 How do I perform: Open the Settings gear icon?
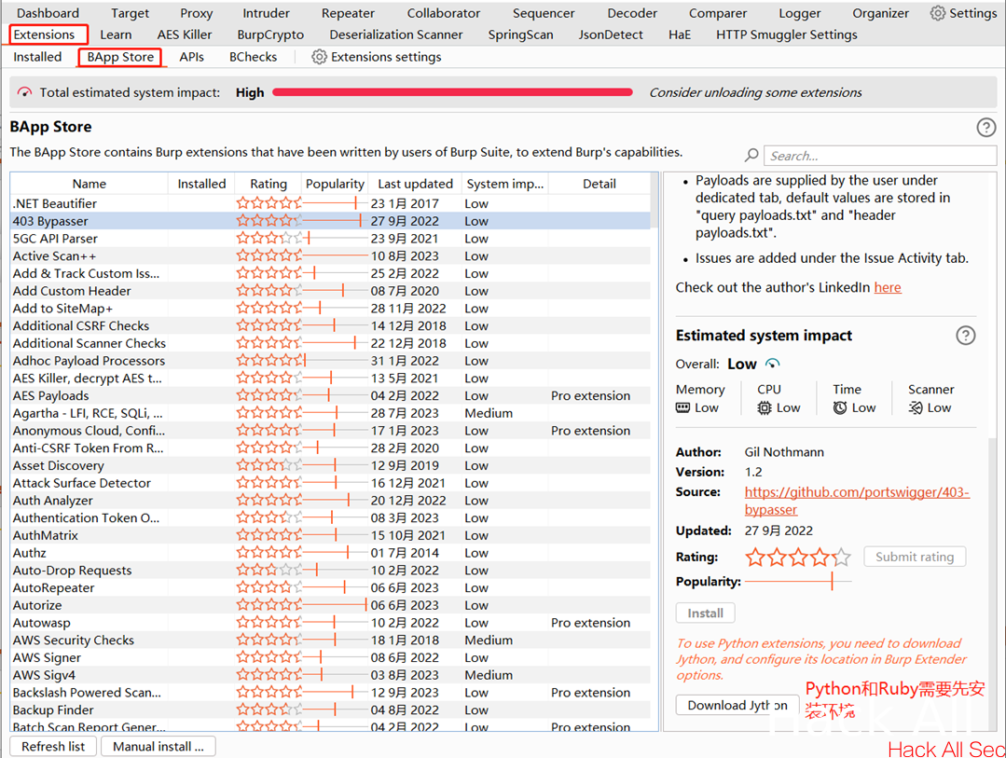click(x=937, y=13)
